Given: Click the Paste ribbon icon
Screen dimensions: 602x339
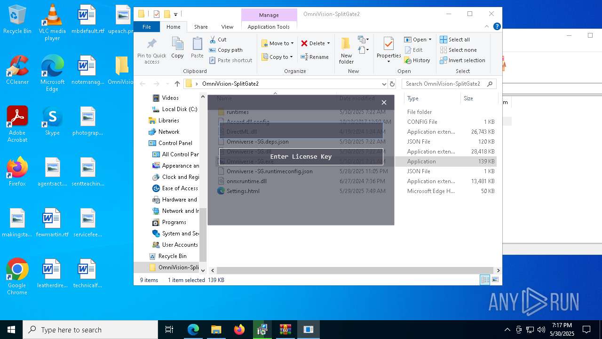Looking at the screenshot, I should pyautogui.click(x=197, y=48).
